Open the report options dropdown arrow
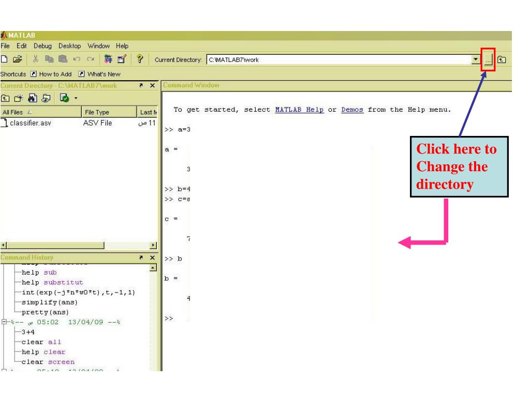Screen dimensions: 530x397 76,98
